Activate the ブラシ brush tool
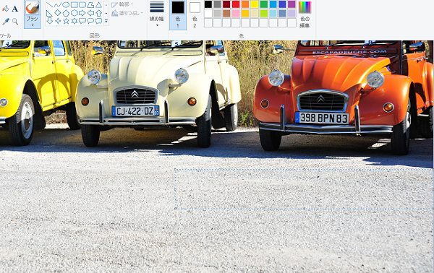 [x=33, y=8]
